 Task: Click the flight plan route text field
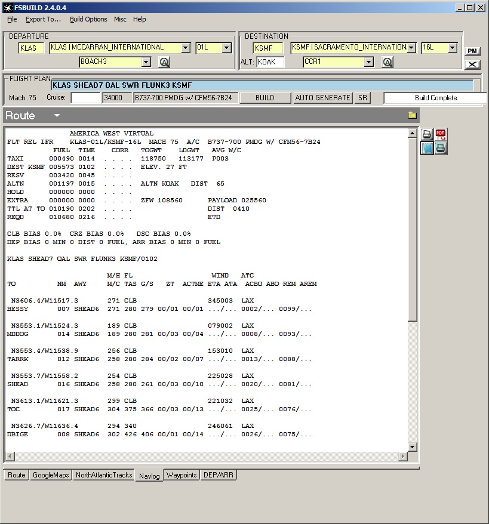tap(263, 85)
